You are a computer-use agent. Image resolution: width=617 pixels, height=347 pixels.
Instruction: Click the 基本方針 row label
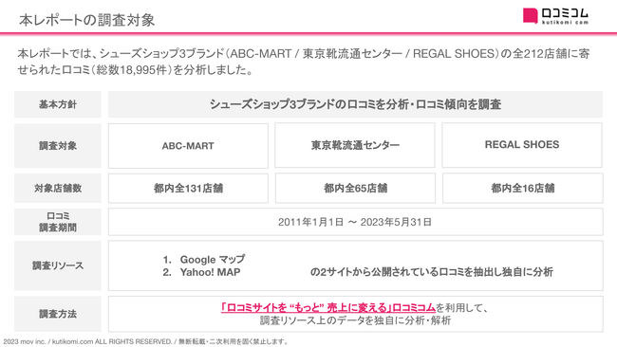pos(58,104)
